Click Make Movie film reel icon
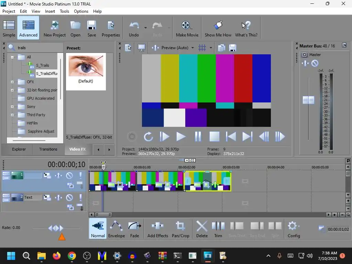The image size is (352, 264). point(187,28)
